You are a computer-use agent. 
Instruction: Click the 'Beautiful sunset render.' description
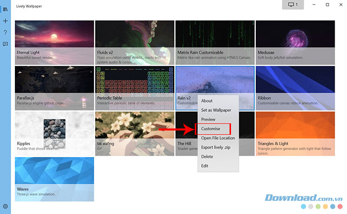point(35,57)
